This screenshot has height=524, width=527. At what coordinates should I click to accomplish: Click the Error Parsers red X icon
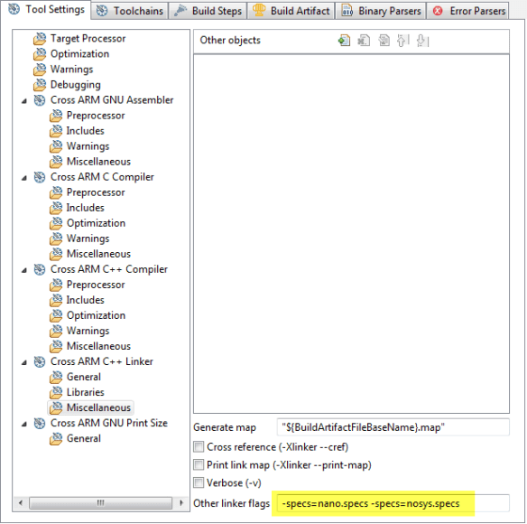pyautogui.click(x=438, y=11)
